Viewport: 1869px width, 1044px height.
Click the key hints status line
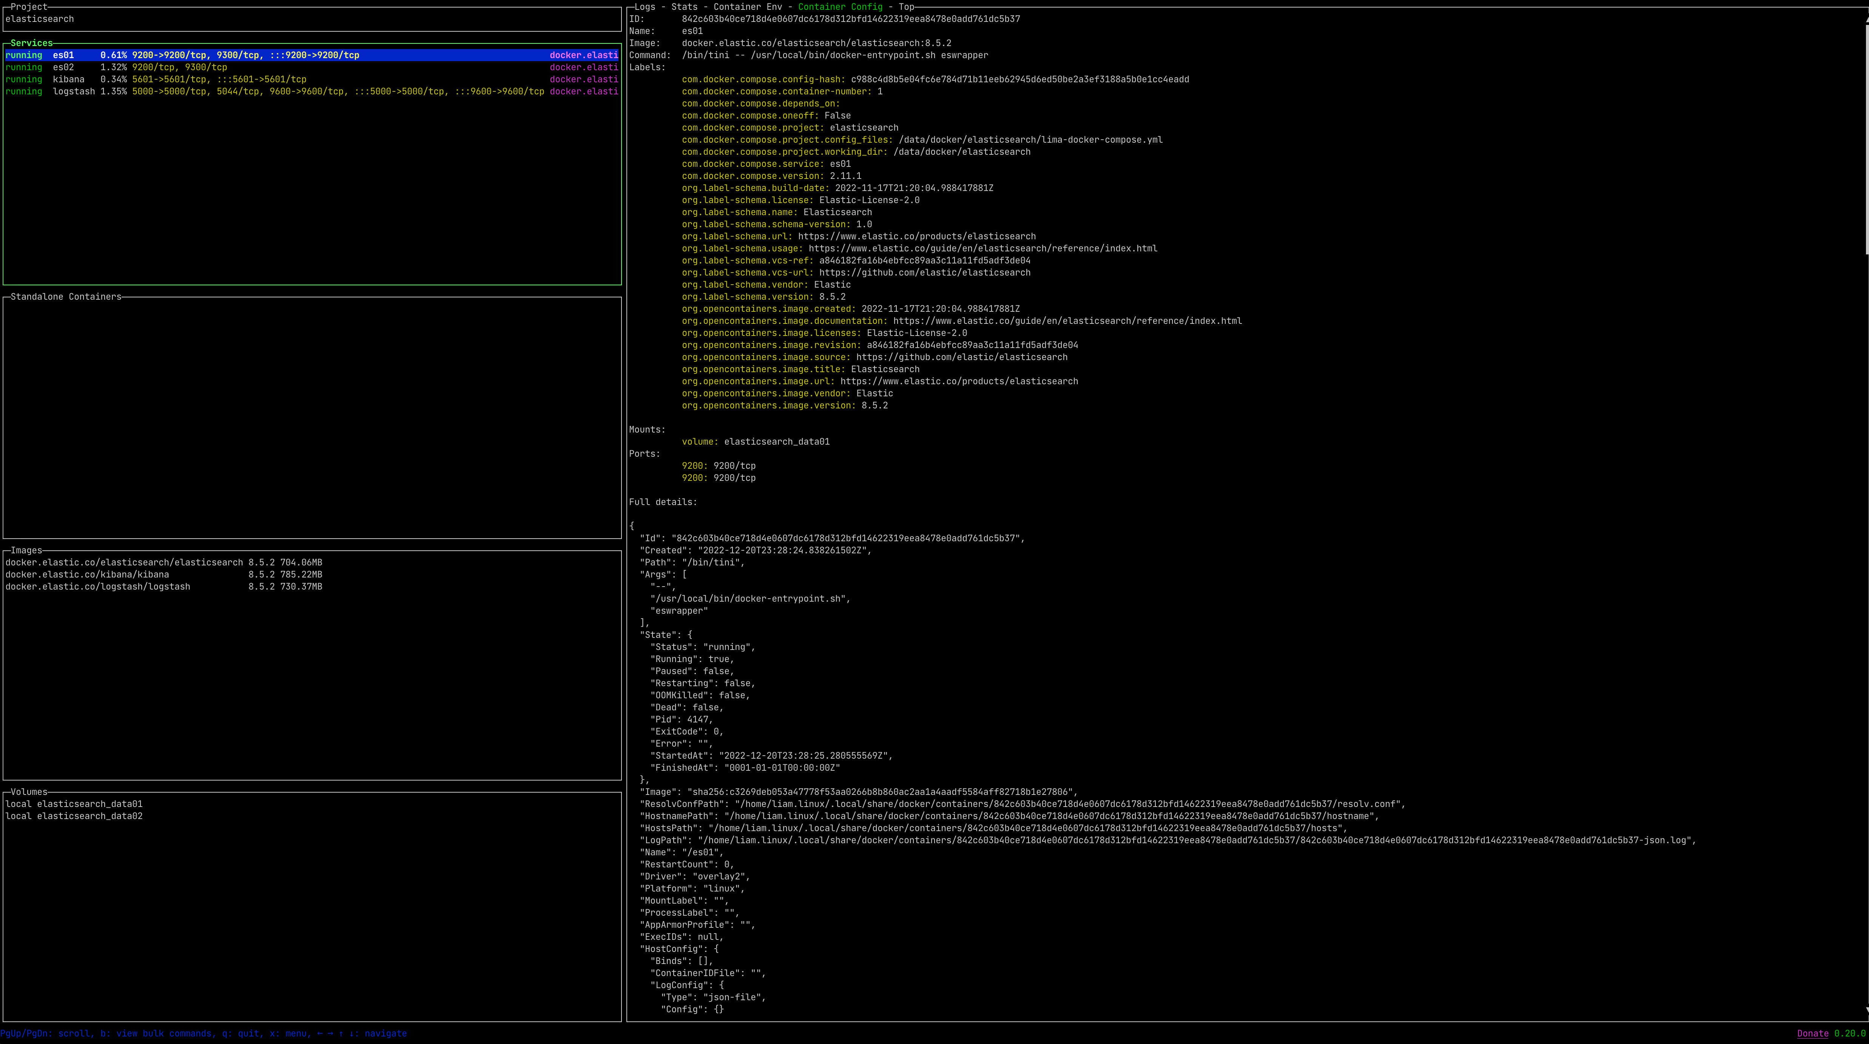click(x=203, y=1033)
